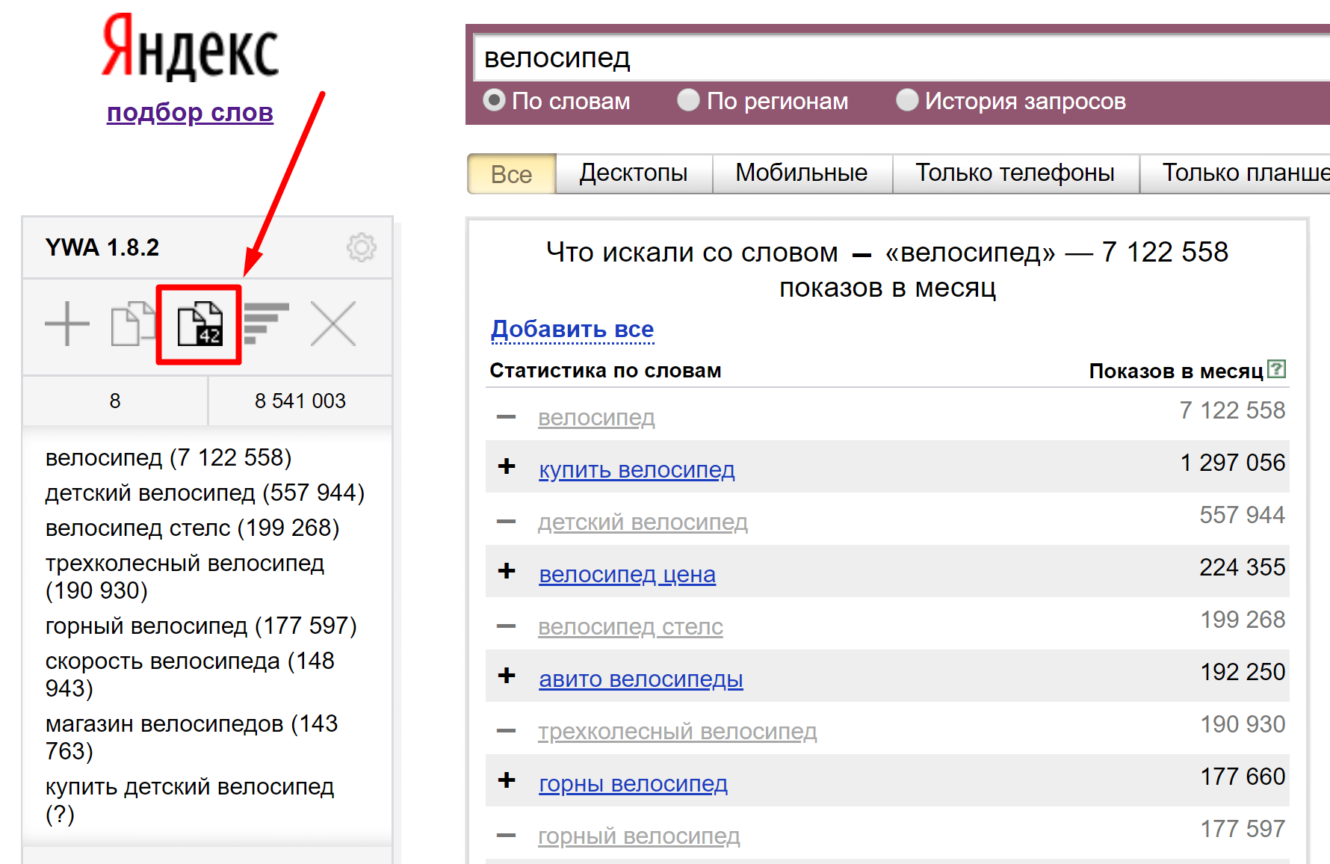Screen dimensions: 1330x864
Task: Click the YWA 1.8.2 panel title
Action: [102, 247]
